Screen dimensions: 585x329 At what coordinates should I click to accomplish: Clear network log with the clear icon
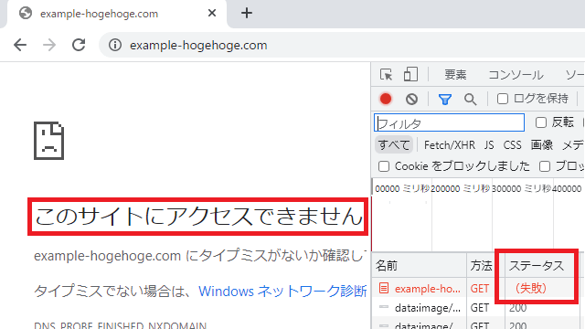coord(411,99)
